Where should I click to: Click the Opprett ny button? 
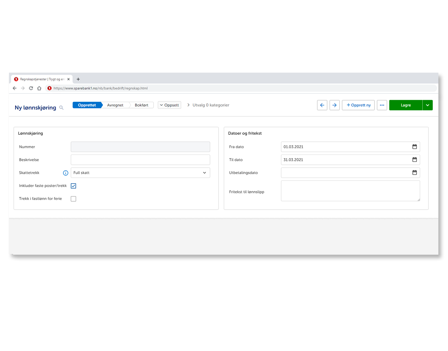coord(358,105)
